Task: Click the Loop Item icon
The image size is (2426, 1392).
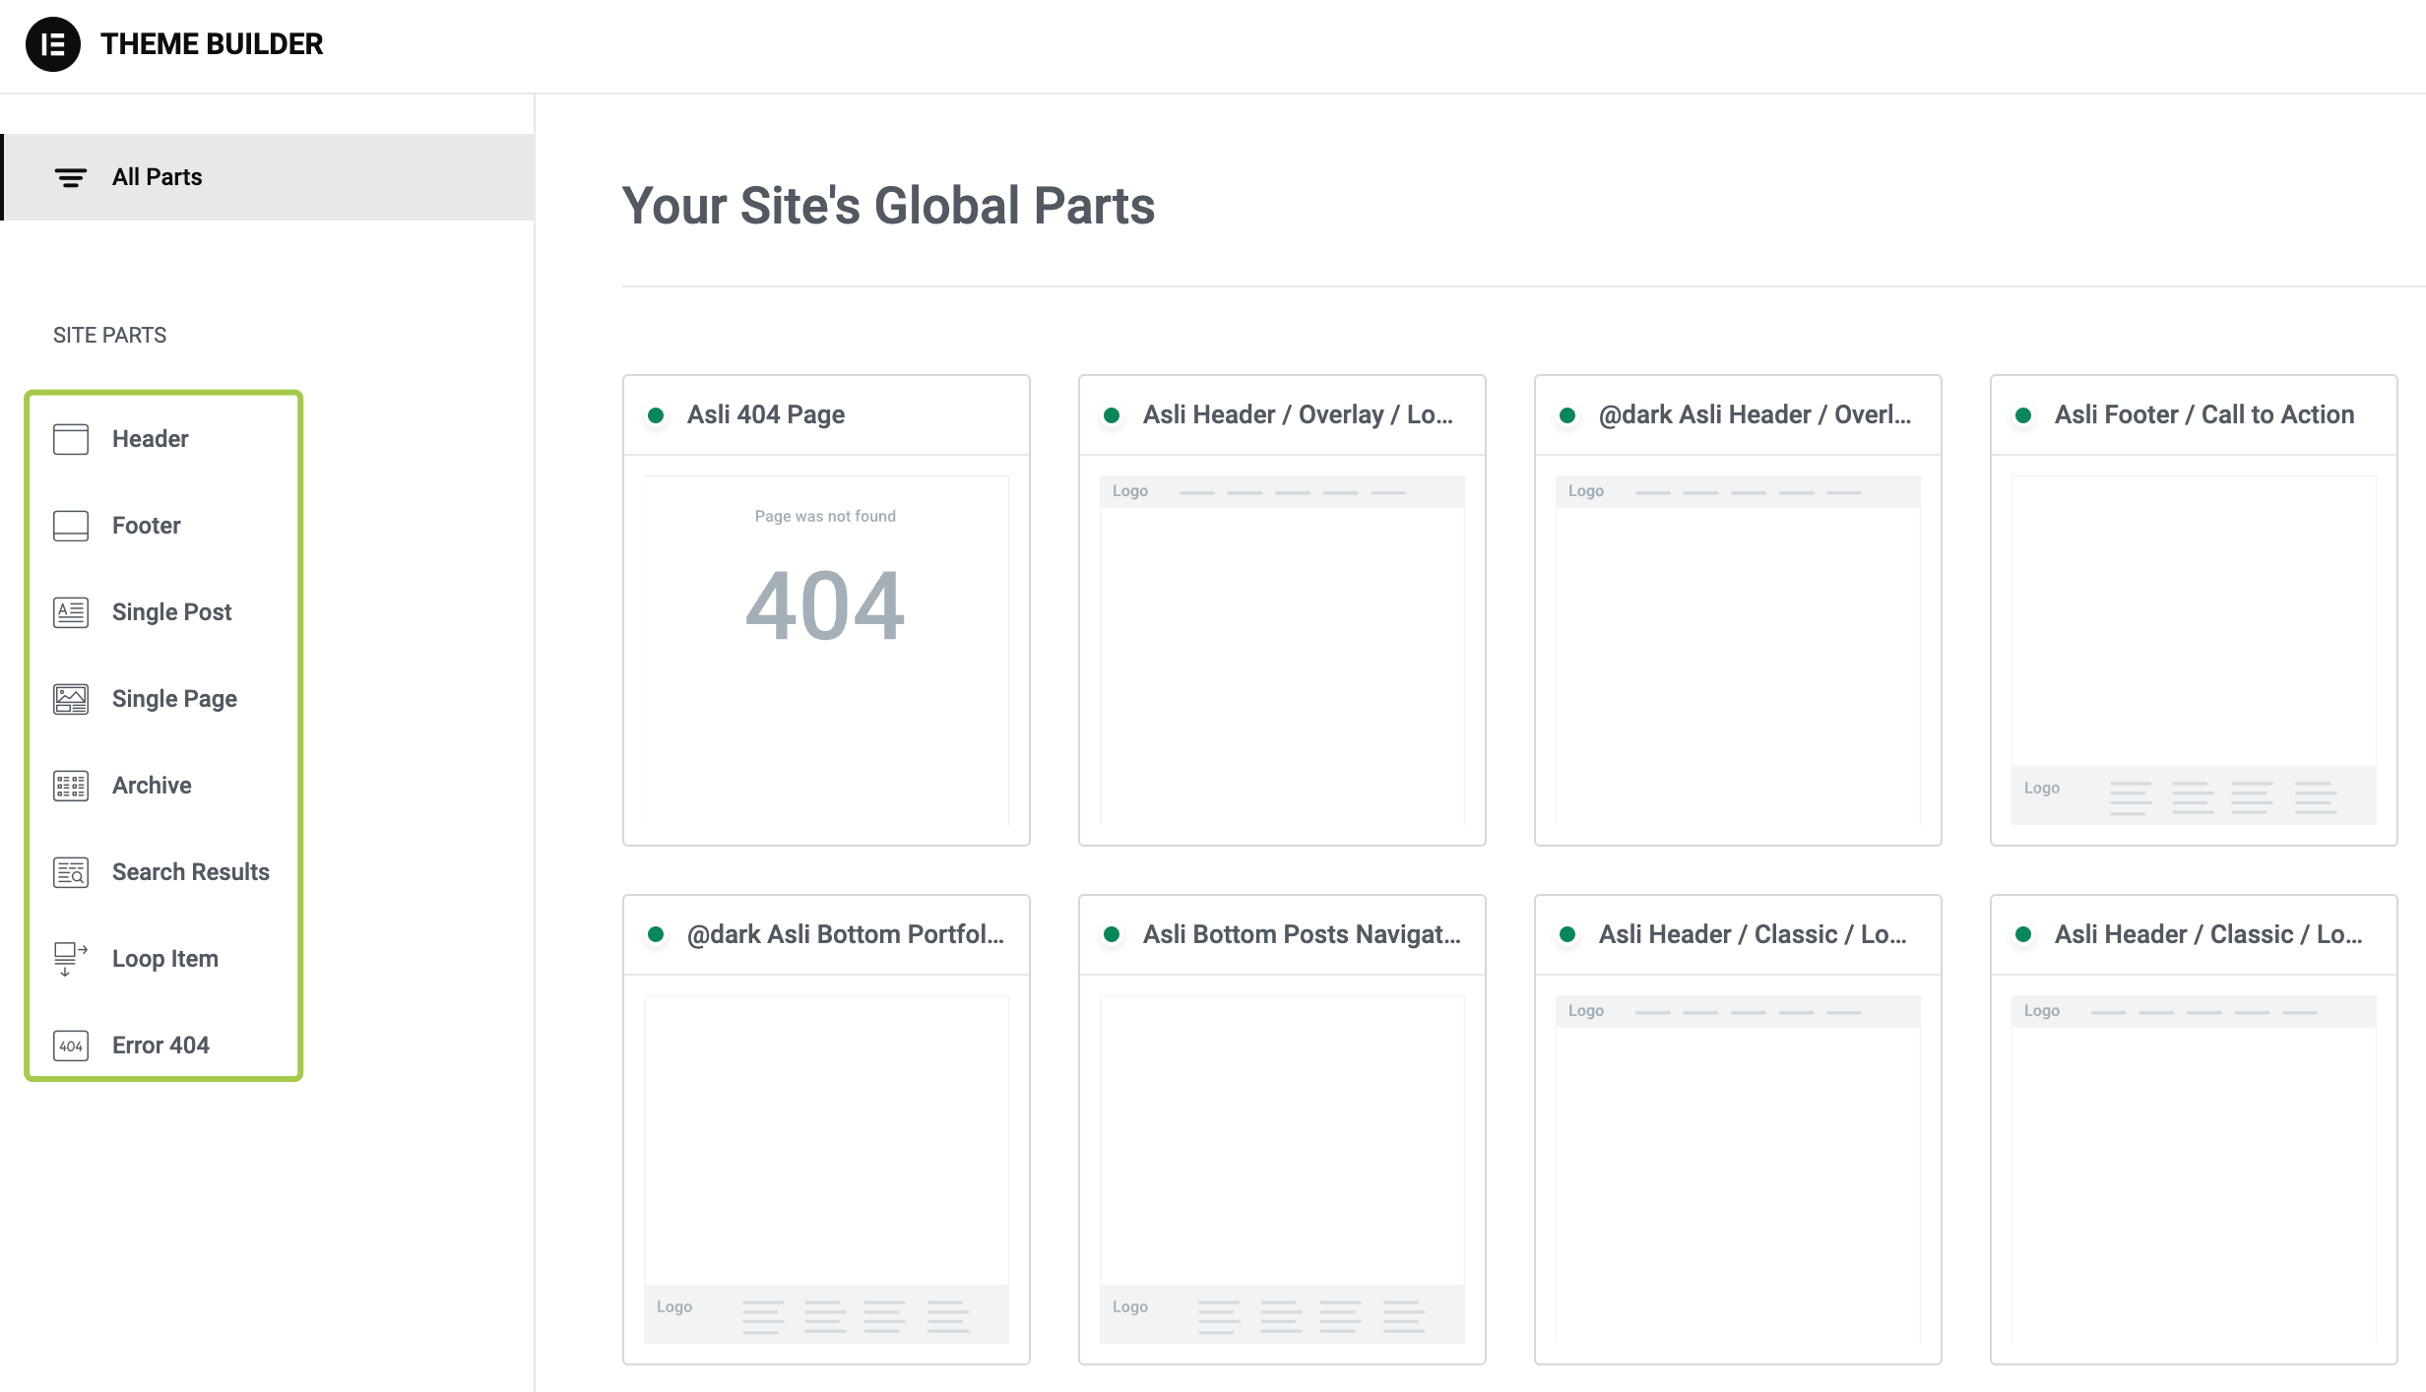Action: point(70,959)
